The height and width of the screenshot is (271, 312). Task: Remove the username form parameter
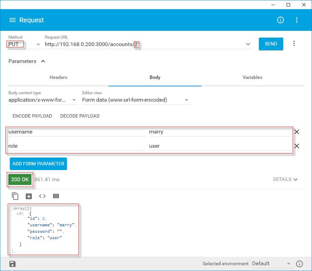pos(297,132)
